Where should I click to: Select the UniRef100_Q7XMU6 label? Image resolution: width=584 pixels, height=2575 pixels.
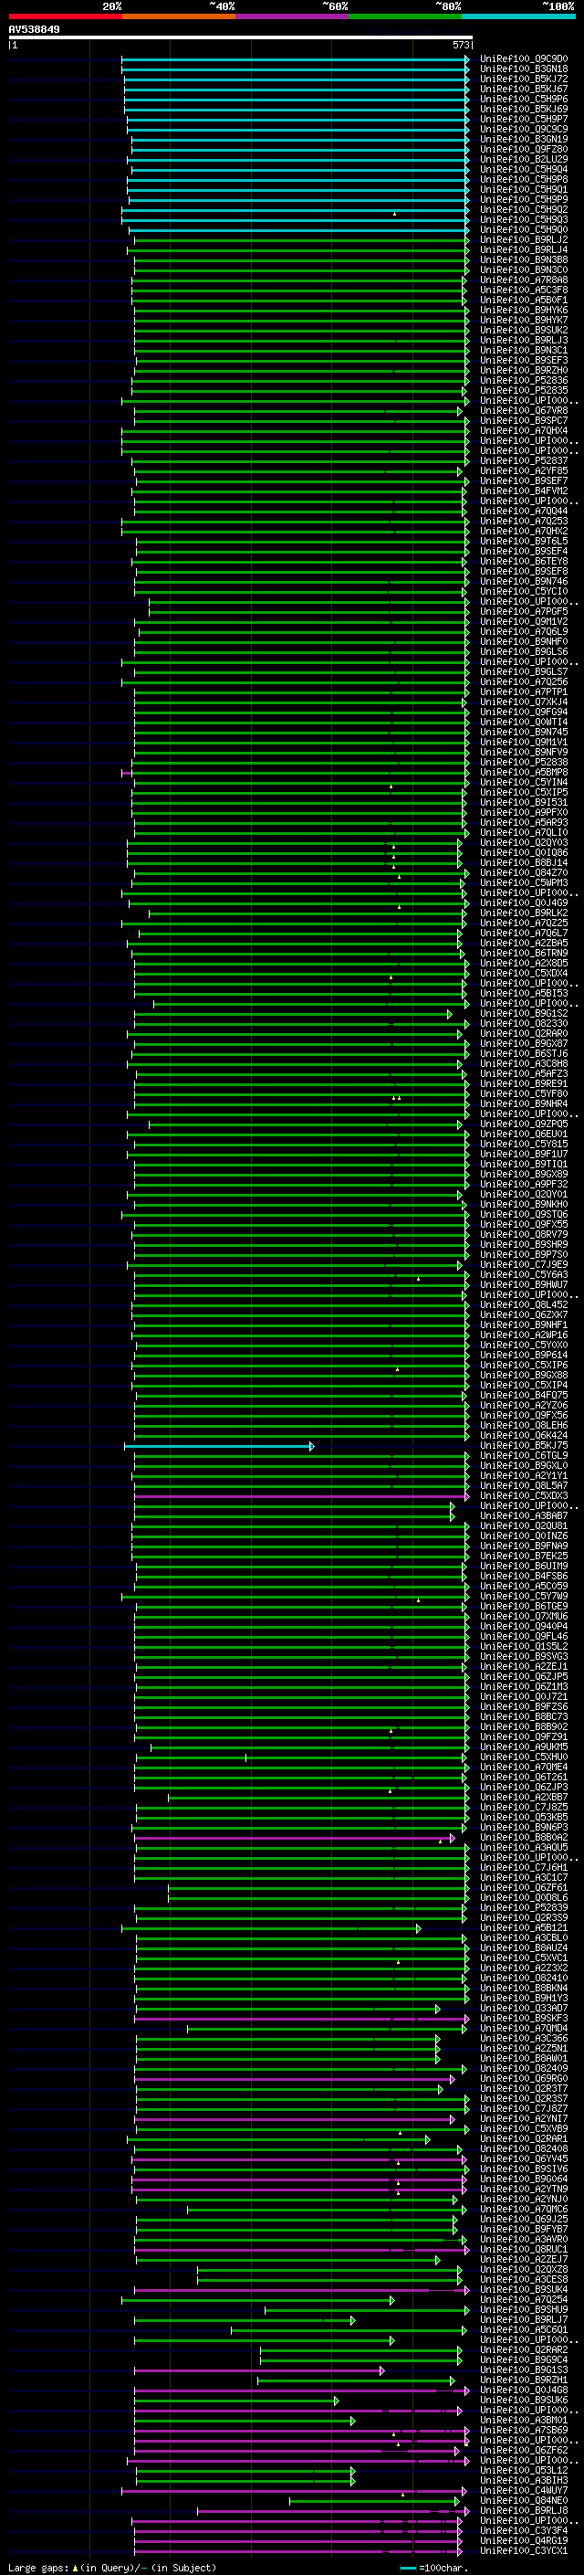pyautogui.click(x=524, y=1617)
